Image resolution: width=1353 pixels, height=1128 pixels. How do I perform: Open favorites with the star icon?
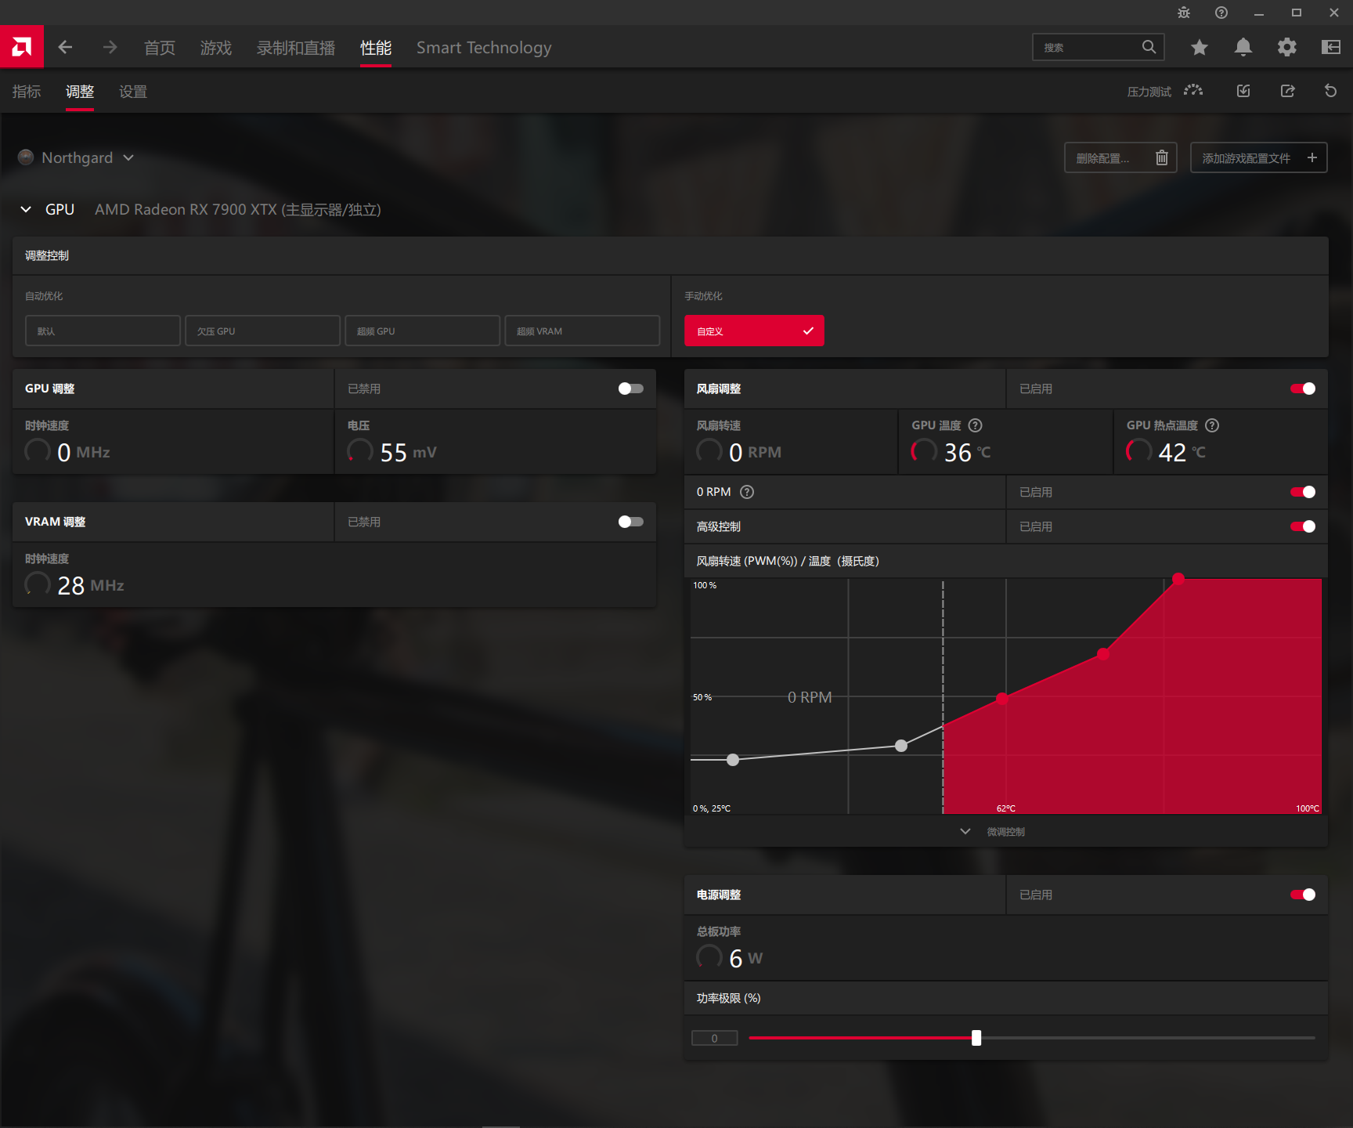coord(1199,47)
